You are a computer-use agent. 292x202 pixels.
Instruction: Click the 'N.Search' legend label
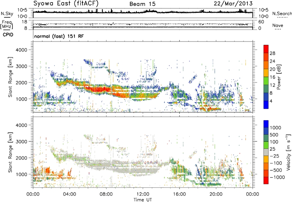(x=282, y=13)
